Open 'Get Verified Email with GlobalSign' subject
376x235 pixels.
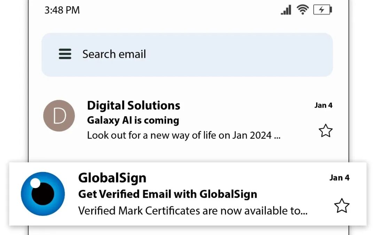167,194
